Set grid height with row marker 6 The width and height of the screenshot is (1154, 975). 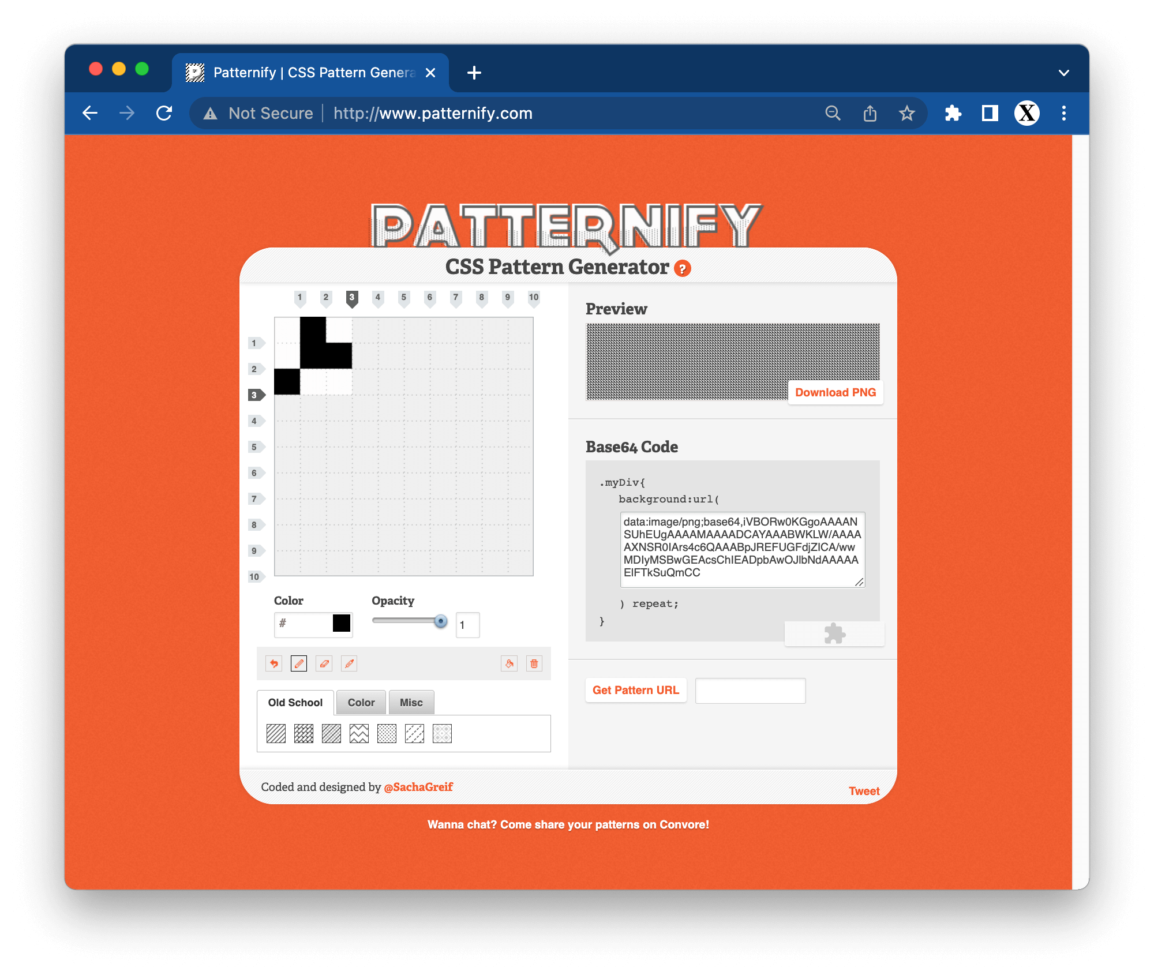pyautogui.click(x=256, y=473)
